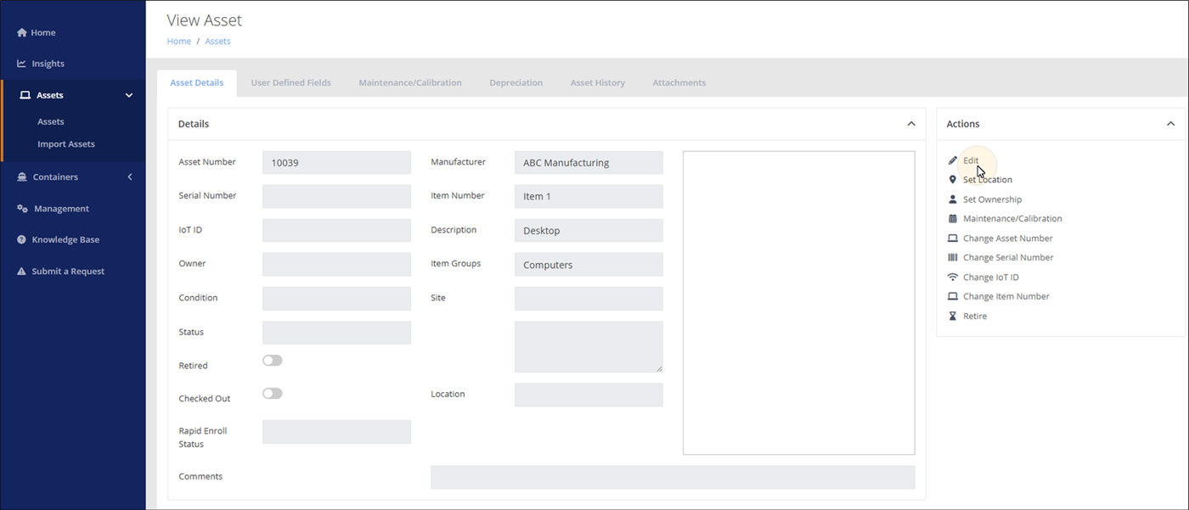Open Import Assets in sidebar
The width and height of the screenshot is (1189, 510).
click(66, 144)
